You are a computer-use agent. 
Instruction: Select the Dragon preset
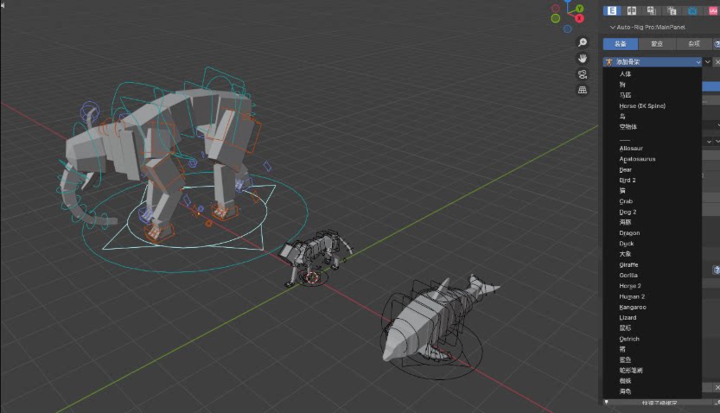click(629, 232)
